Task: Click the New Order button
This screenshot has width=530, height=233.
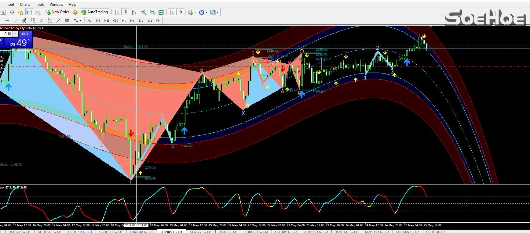Action: coord(57,12)
